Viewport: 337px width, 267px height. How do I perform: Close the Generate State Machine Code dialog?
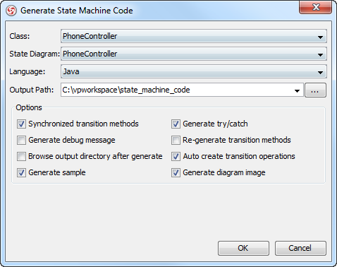click(315, 7)
